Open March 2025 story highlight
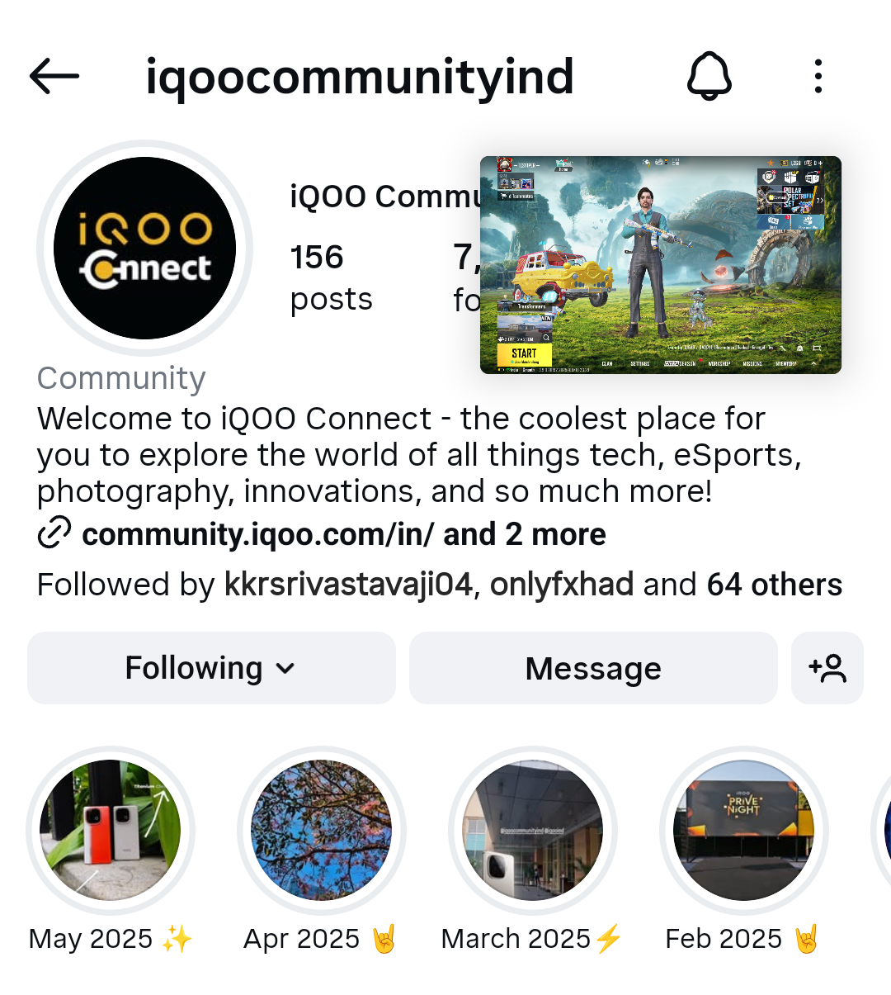Viewport: 891px width, 995px height. pos(533,830)
